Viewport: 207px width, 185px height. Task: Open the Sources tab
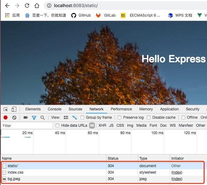75,109
